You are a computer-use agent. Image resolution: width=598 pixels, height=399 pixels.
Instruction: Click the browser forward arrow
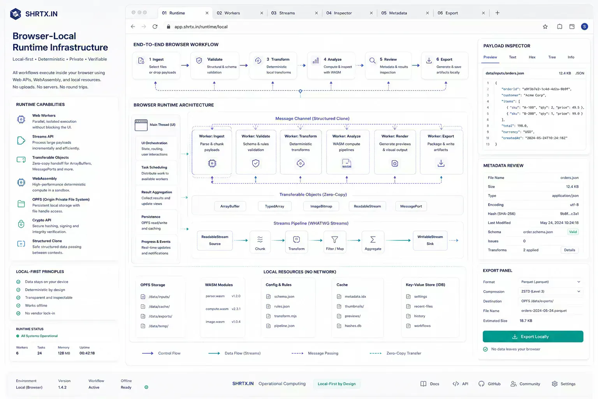[x=144, y=26]
